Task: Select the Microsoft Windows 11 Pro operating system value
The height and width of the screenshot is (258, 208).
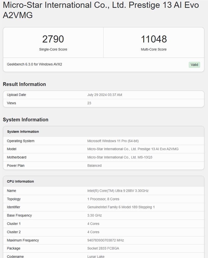Action: coord(113,141)
